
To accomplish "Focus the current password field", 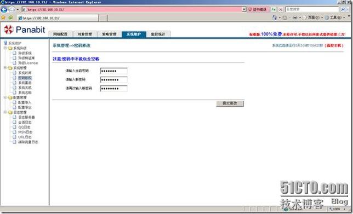I will [113, 71].
